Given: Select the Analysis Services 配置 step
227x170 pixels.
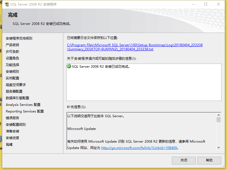Looking at the screenshot, I should (23, 105).
